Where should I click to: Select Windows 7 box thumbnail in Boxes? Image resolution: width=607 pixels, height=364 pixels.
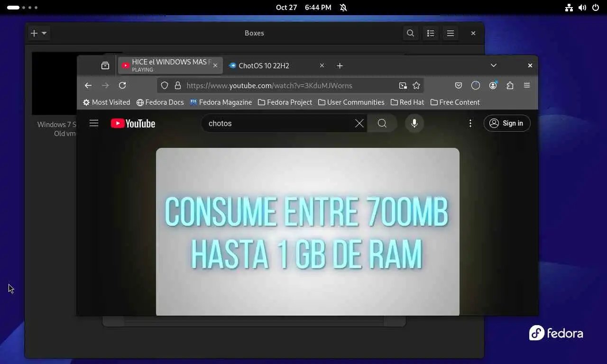(x=54, y=83)
